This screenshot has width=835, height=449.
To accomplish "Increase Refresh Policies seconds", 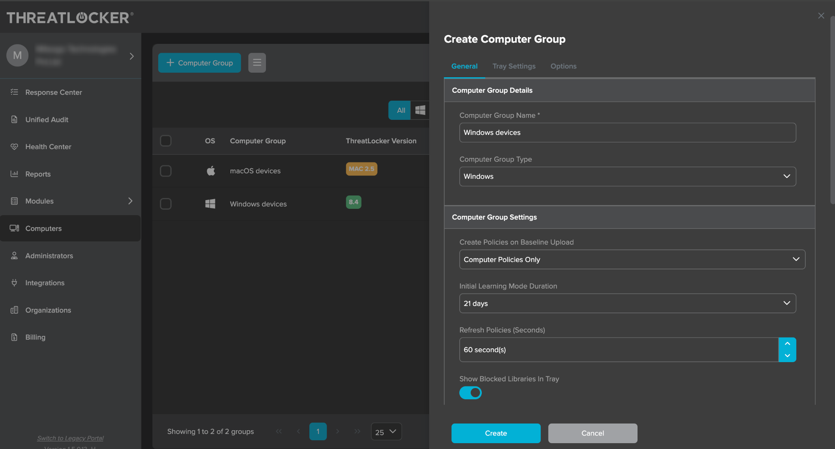I will coord(787,343).
